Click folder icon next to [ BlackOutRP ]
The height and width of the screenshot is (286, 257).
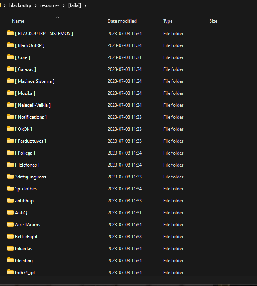coord(10,45)
